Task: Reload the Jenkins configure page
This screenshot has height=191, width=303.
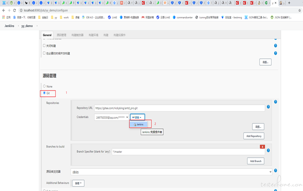Action: pos(14,10)
